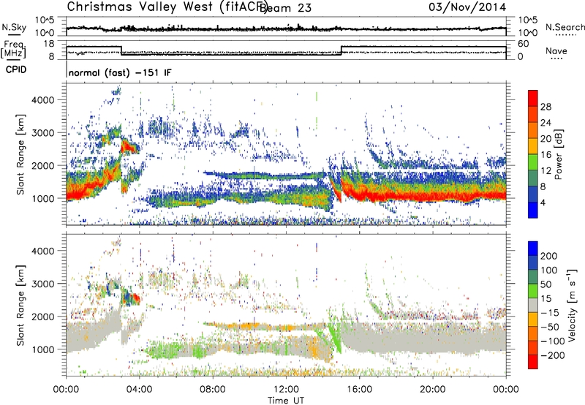Image resolution: width=585 pixels, height=405 pixels.
Task: Click the 'Freq. [MHz]' axis label
Action: tap(13, 50)
